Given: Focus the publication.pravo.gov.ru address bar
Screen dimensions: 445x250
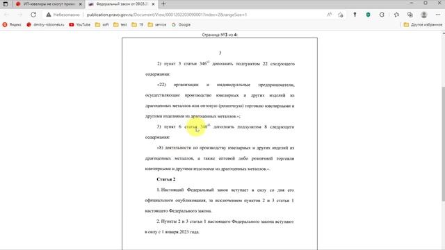Looking at the screenshot, I should click(x=167, y=15).
